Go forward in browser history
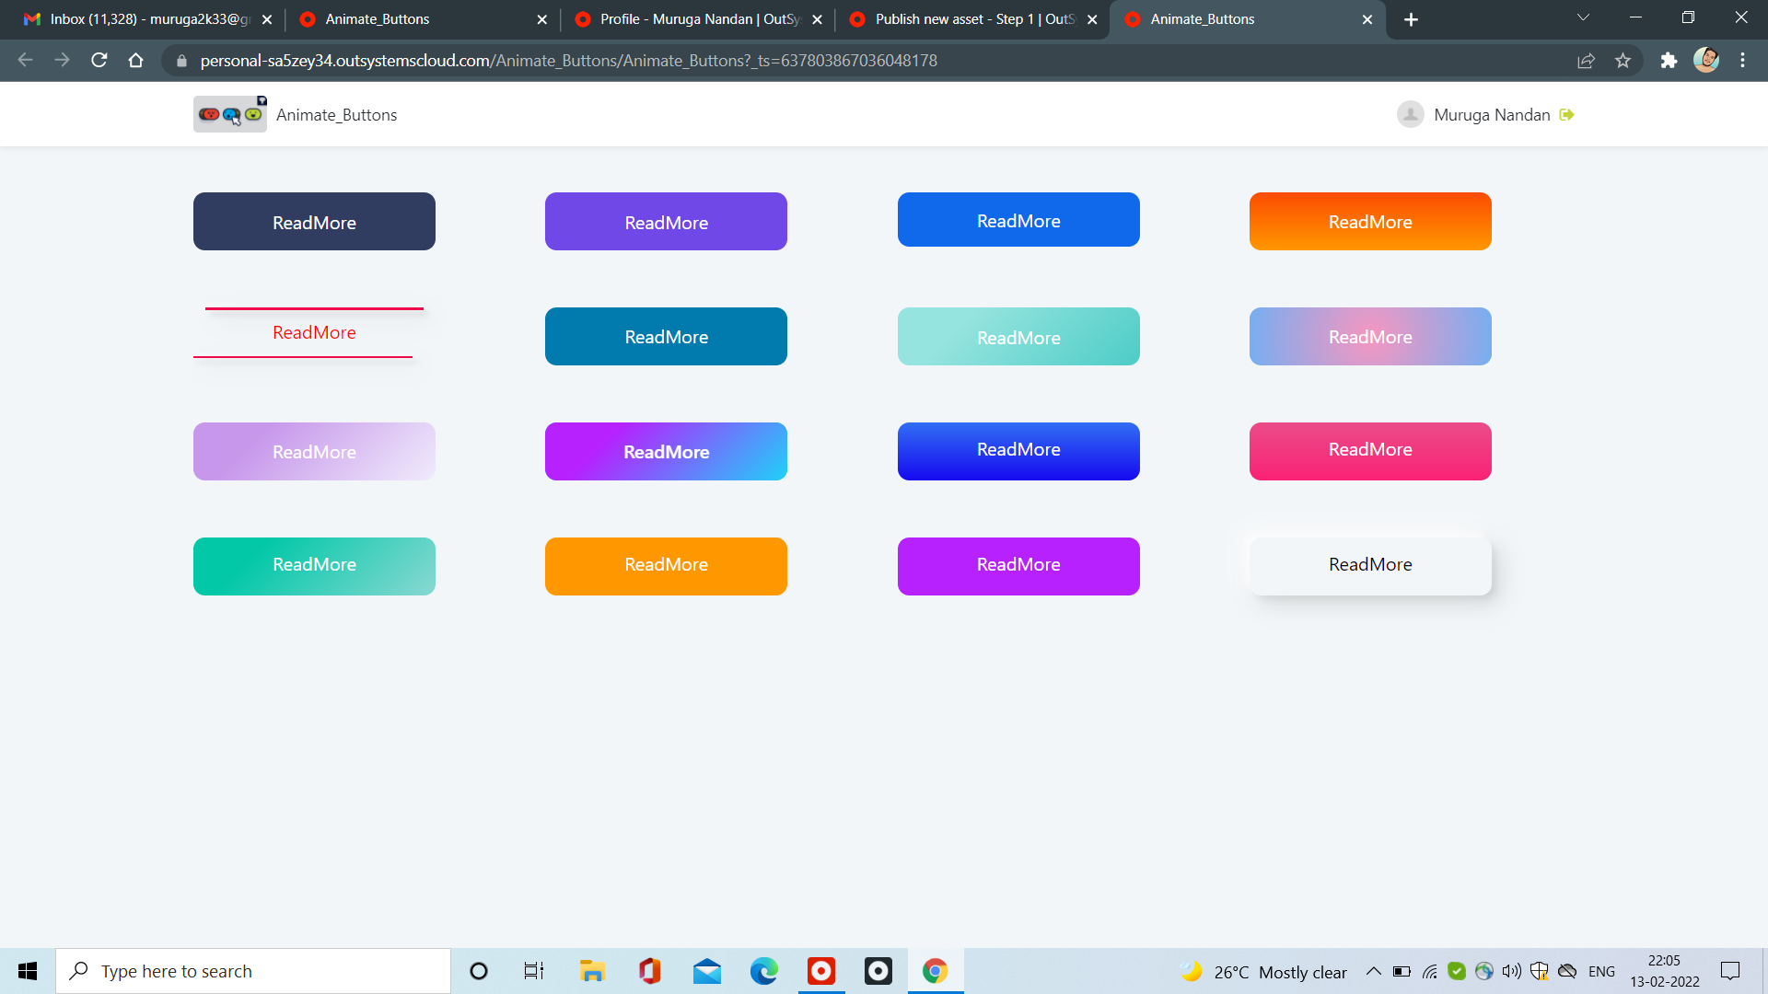 [x=62, y=61]
